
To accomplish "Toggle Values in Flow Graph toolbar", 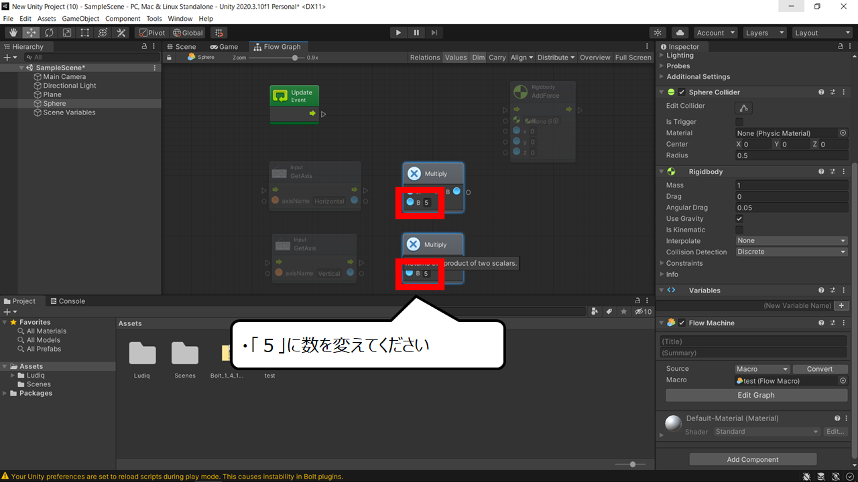I will click(x=456, y=58).
